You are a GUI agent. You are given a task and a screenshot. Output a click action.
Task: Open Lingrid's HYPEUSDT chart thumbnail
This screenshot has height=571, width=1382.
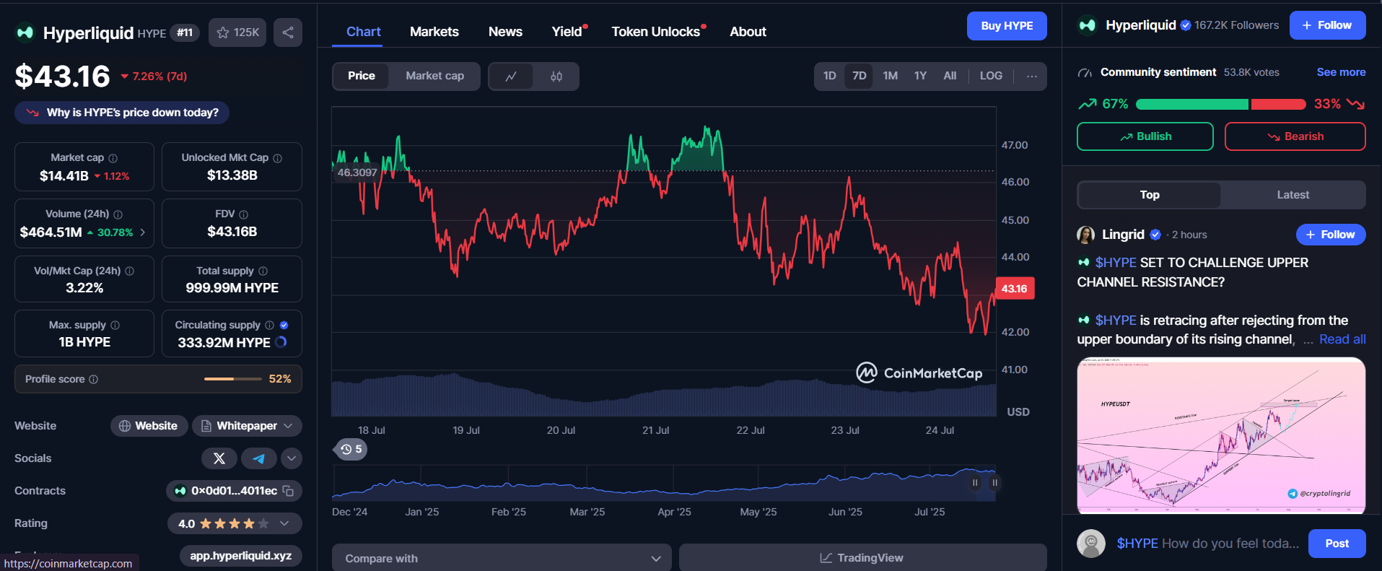click(1221, 435)
